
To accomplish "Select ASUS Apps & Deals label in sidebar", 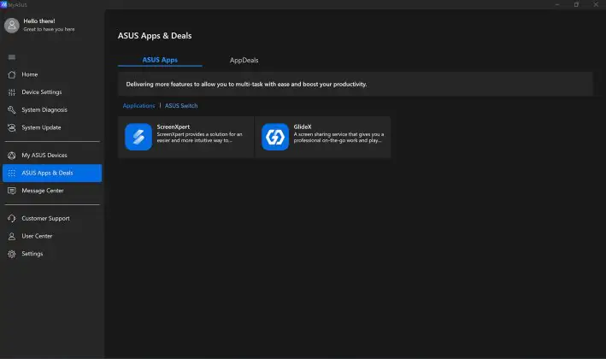I will 47,174.
